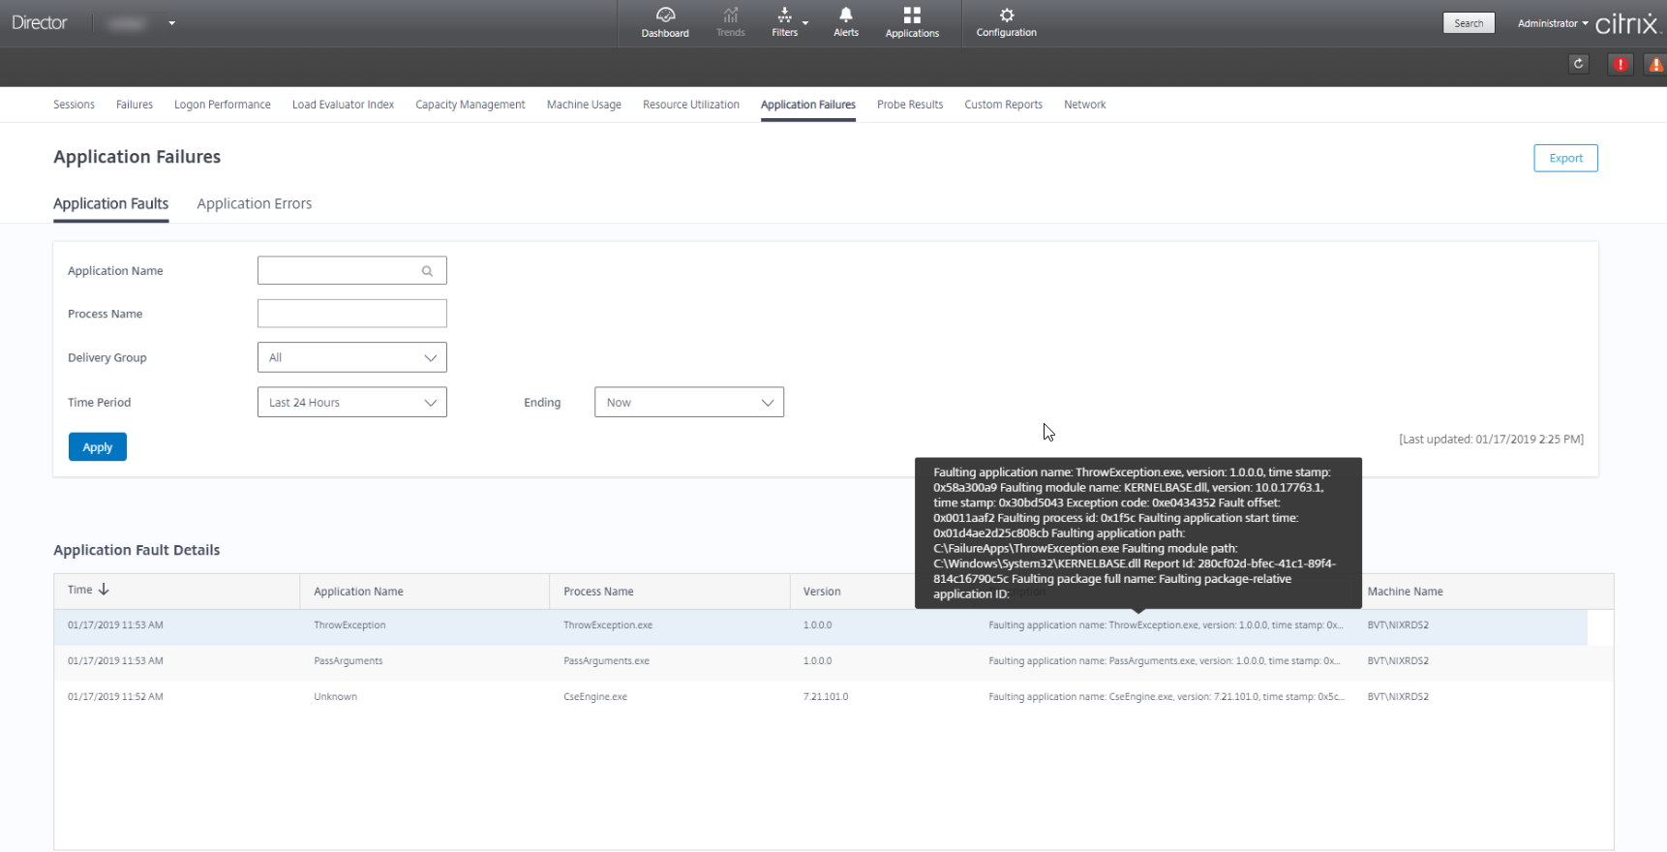
Task: Go to the Logon Performance tab
Action: (222, 105)
